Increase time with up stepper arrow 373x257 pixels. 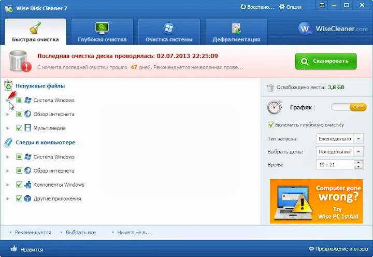[x=358, y=162]
